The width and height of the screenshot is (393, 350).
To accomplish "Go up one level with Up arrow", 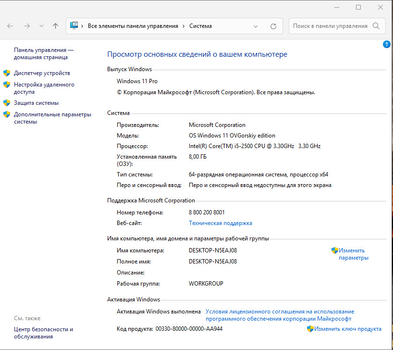I will pyautogui.click(x=55, y=26).
